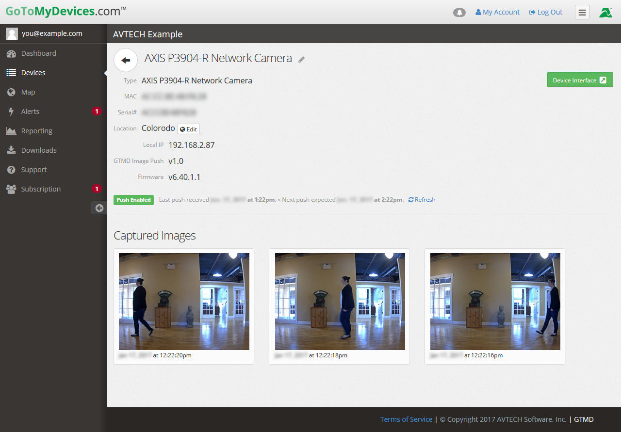The height and width of the screenshot is (432, 621).
Task: Click the pencil icon to rename camera
Action: (x=302, y=60)
